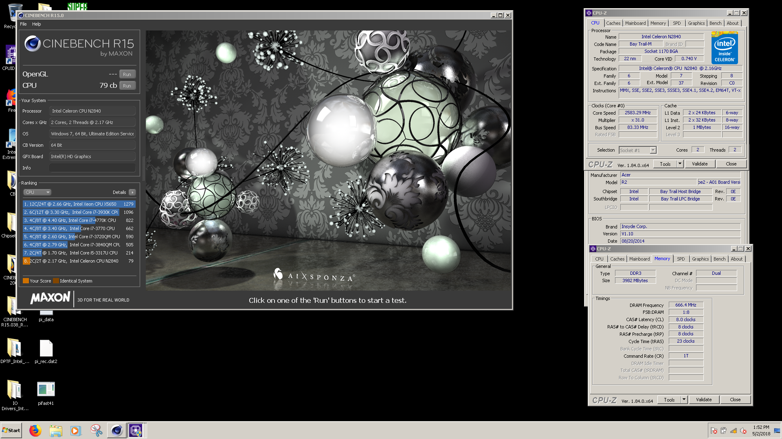782x439 pixels.
Task: Select ranking row Intel Celeron CPU N2840
Action: (x=79, y=261)
